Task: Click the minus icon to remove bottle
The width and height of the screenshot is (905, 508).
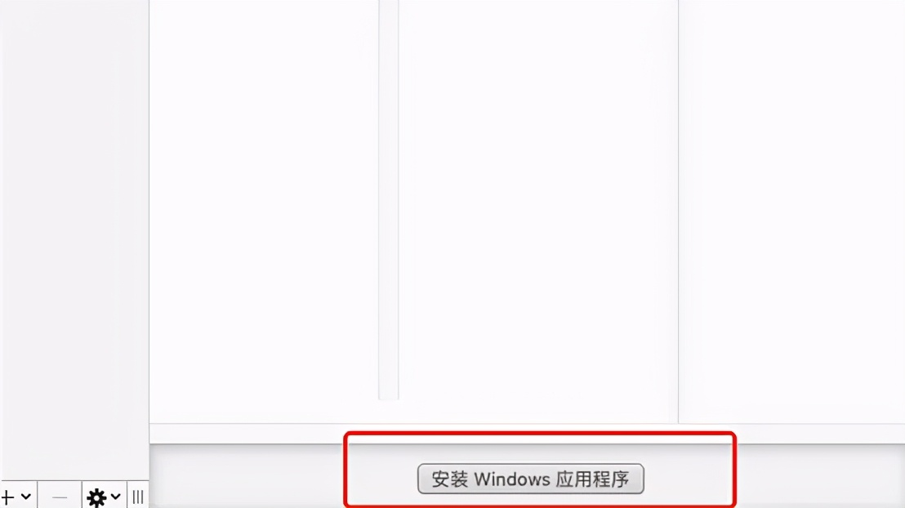Action: [x=60, y=497]
